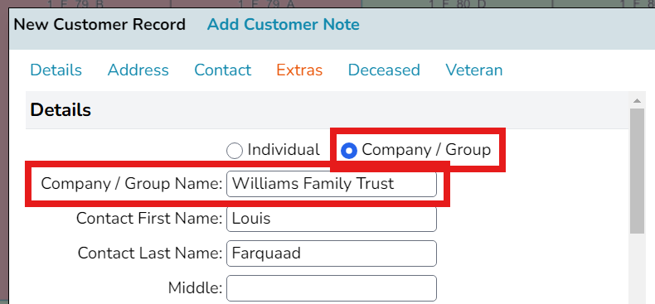The image size is (655, 304).
Task: Select the Individual radio button
Action: click(x=235, y=151)
